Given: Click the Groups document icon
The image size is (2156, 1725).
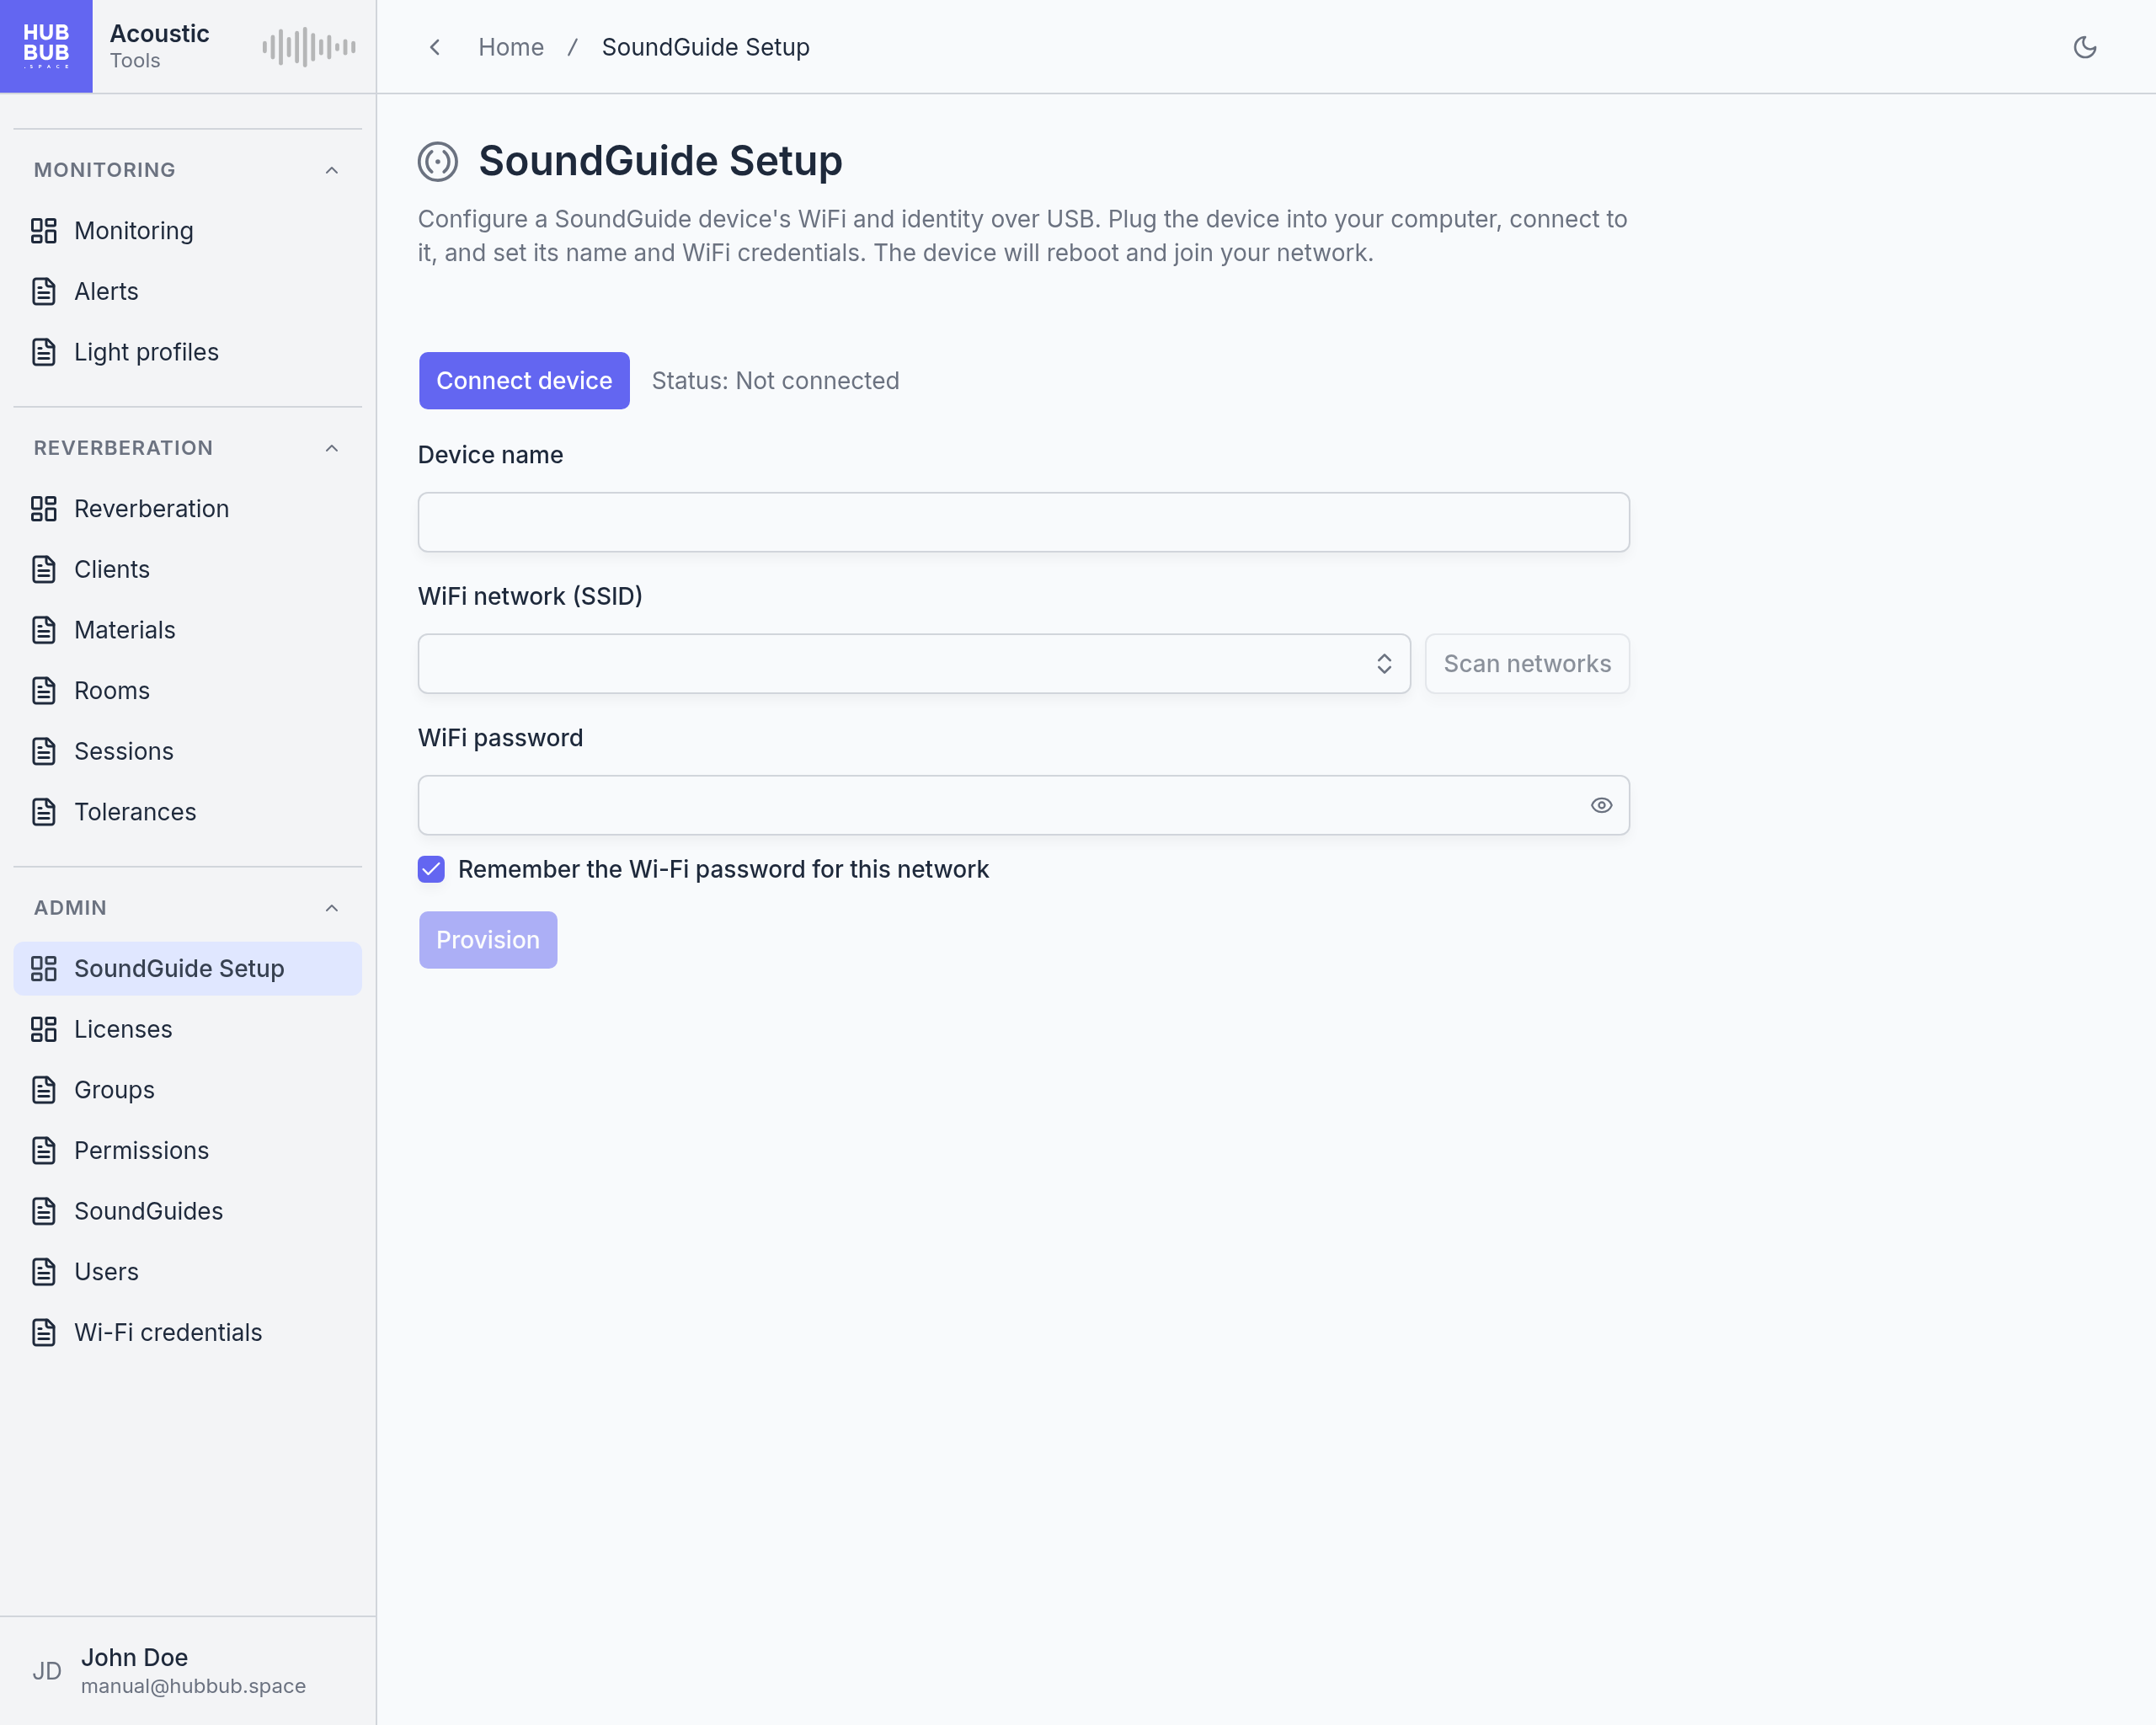Looking at the screenshot, I should click(44, 1090).
